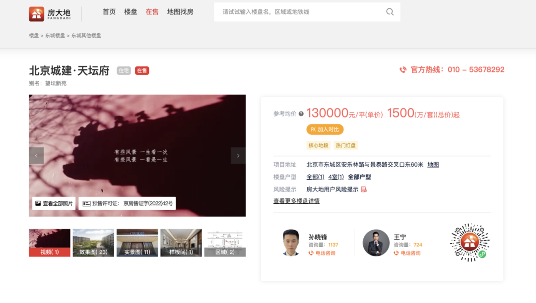Click 房大地用户风险提示 text
Image resolution: width=536 pixels, height=303 pixels.
click(332, 189)
